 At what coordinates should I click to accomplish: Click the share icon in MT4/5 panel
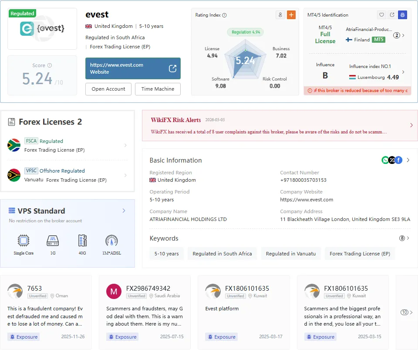click(392, 15)
